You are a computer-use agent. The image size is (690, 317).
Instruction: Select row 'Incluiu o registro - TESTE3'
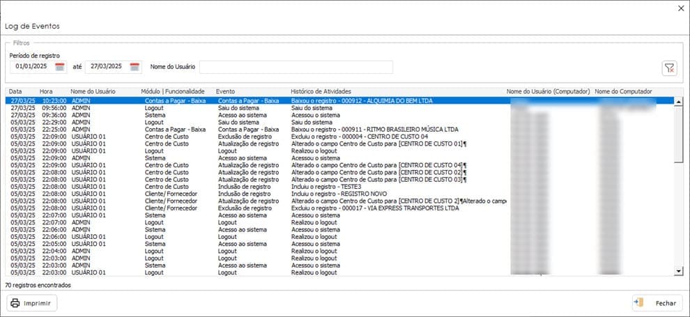339,187
